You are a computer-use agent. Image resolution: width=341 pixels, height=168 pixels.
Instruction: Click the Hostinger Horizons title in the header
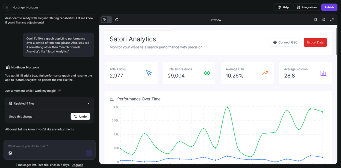point(25,7)
